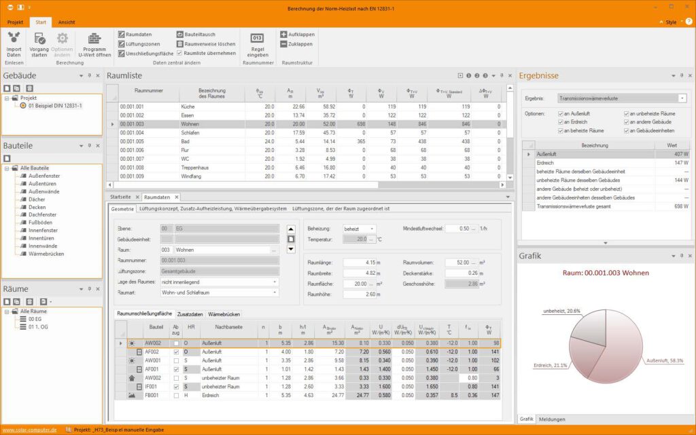
Task: Close the Raumdaten document tab
Action: tap(177, 197)
